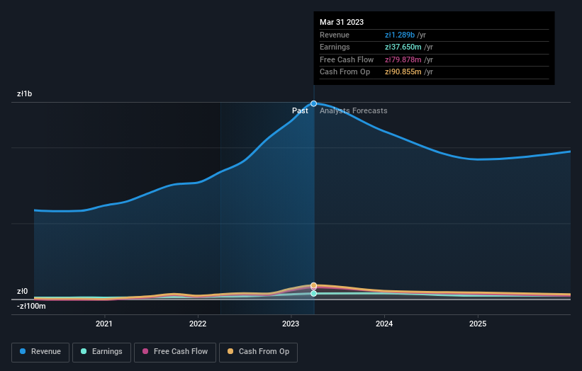Toggle the Cash From Op legend series

pyautogui.click(x=258, y=352)
